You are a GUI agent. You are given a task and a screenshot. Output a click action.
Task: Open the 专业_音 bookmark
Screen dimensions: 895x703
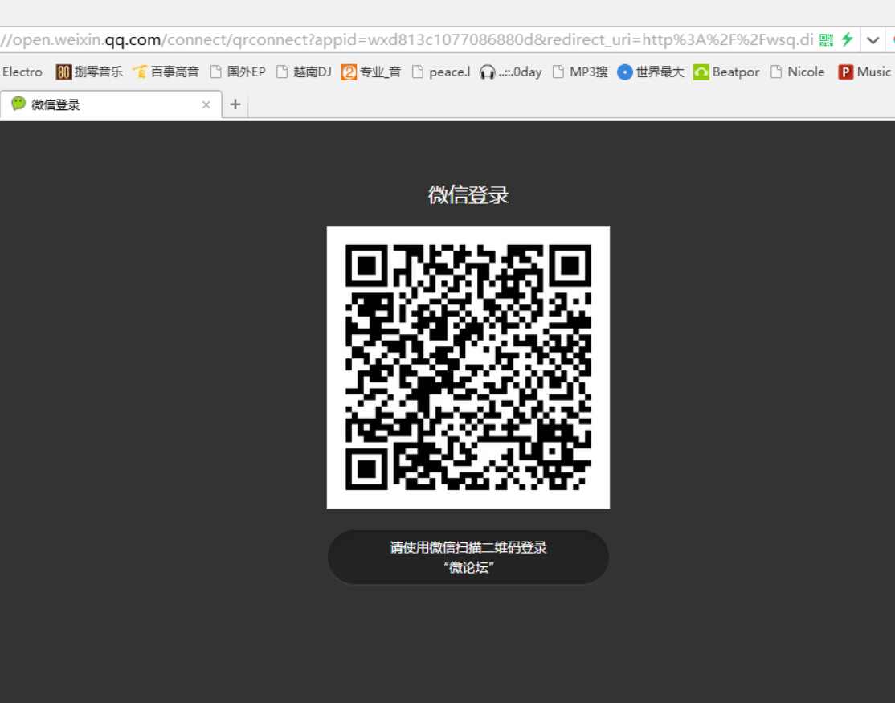pos(371,72)
